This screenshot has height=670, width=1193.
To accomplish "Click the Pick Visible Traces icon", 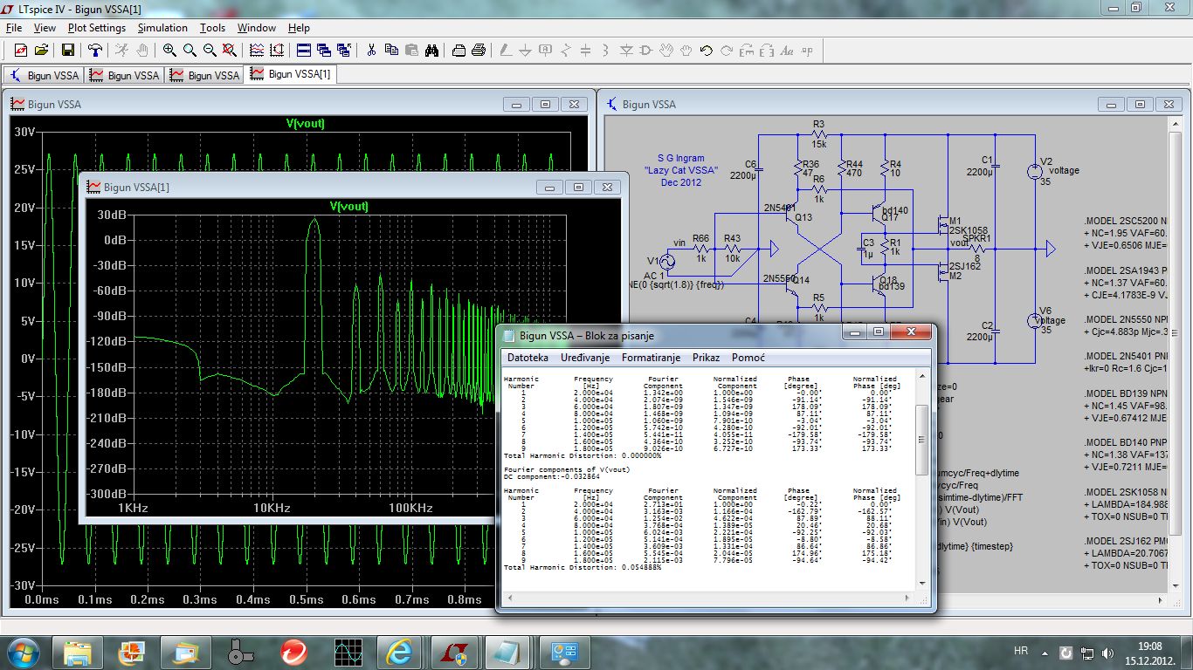I will (257, 50).
